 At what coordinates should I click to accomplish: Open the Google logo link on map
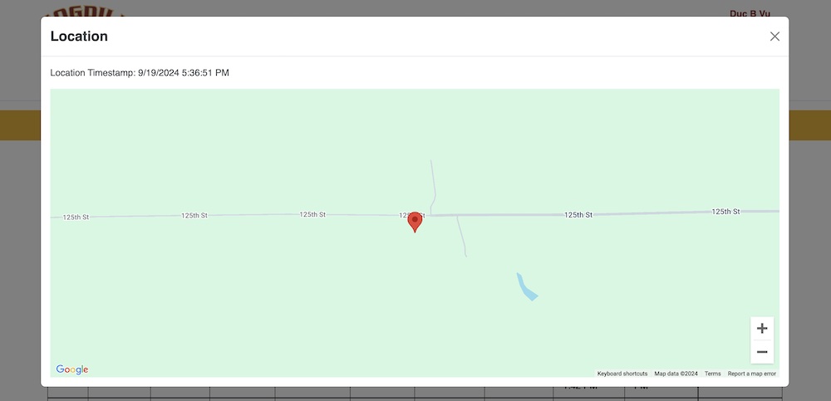pos(72,369)
